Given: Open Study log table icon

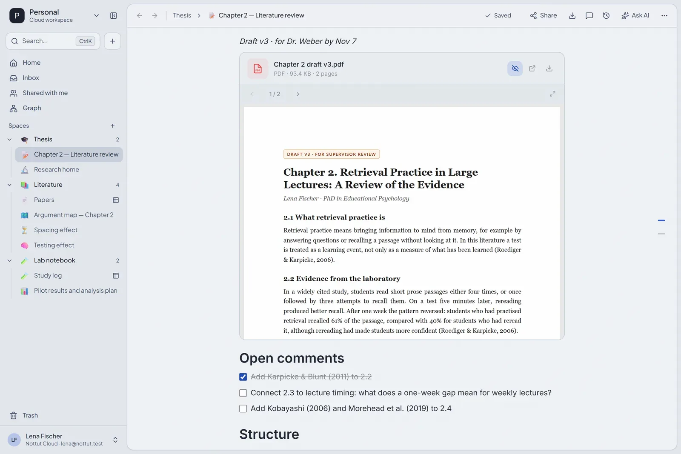Looking at the screenshot, I should point(116,276).
